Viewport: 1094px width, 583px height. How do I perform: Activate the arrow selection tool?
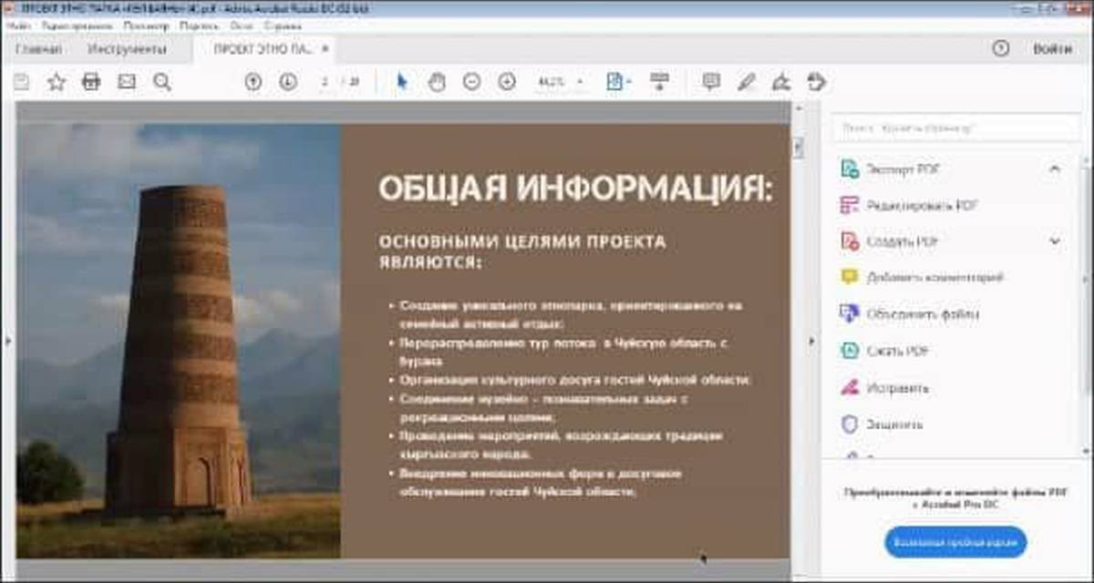pyautogui.click(x=402, y=82)
